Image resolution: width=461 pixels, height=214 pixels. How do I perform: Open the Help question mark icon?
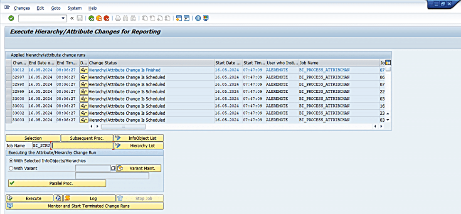pyautogui.click(x=198, y=19)
